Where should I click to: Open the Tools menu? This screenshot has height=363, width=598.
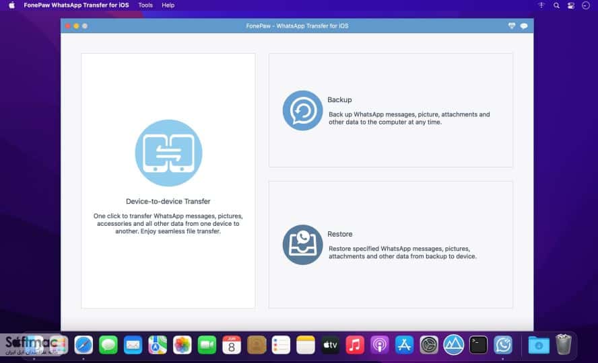click(x=145, y=5)
